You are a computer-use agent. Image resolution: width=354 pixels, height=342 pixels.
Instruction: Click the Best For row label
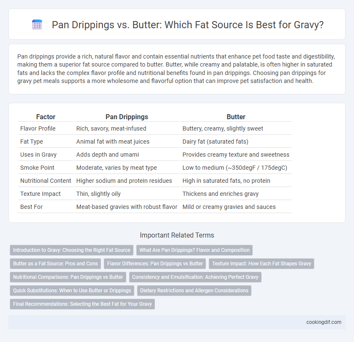coord(31,207)
